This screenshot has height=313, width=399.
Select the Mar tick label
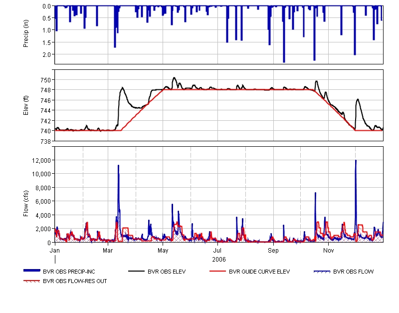click(x=108, y=251)
